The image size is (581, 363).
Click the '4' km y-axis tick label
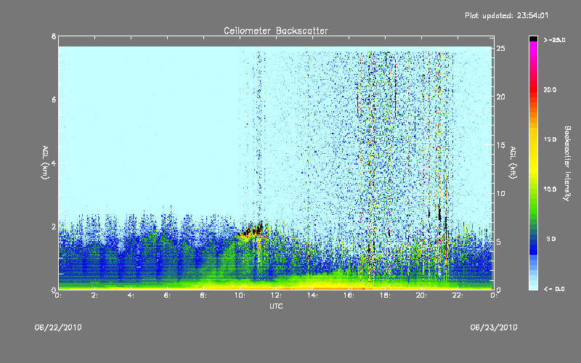click(x=54, y=163)
